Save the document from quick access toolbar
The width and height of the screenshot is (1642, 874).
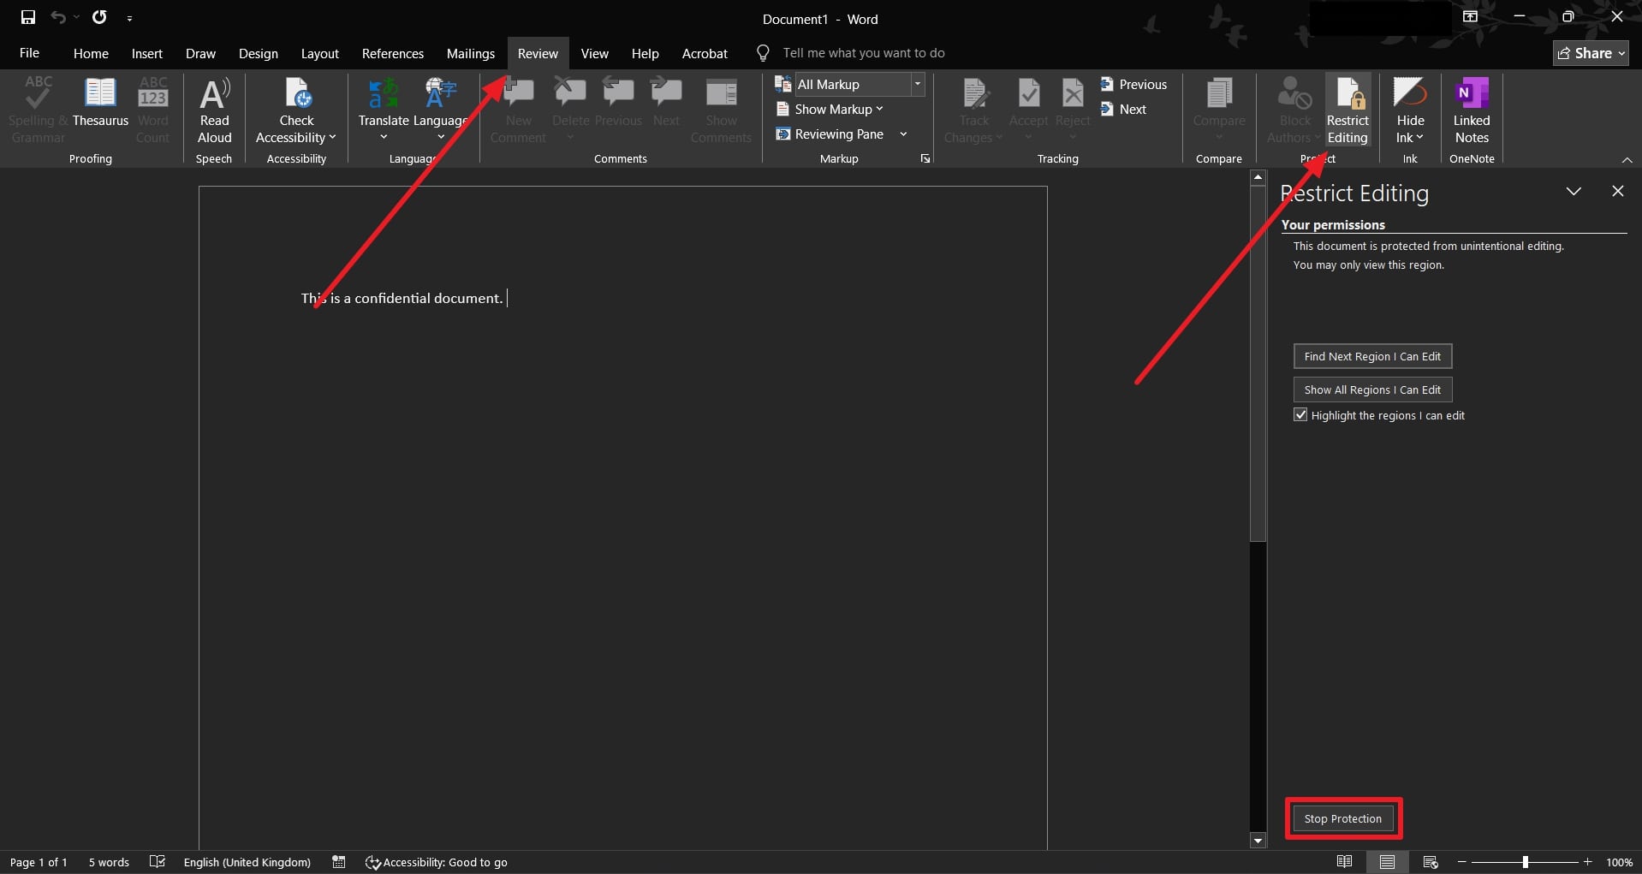tap(28, 17)
